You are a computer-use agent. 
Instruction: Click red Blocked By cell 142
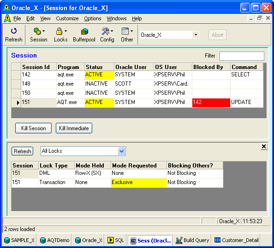(x=211, y=103)
